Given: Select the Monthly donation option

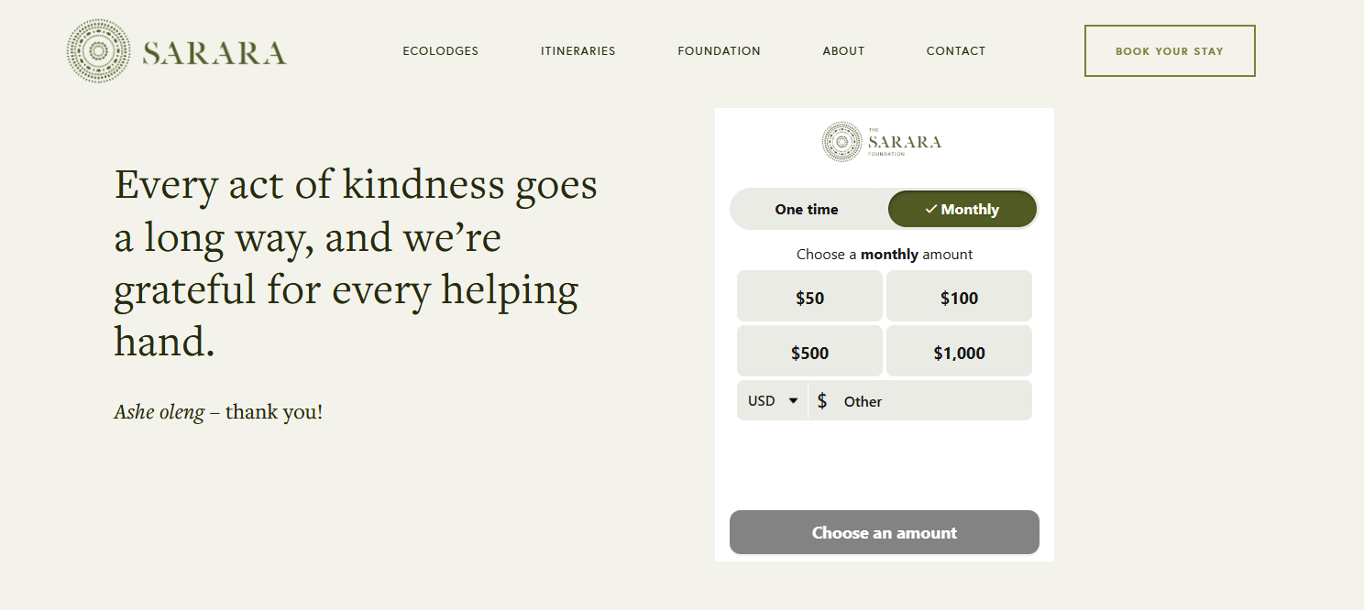Looking at the screenshot, I should click(x=962, y=209).
